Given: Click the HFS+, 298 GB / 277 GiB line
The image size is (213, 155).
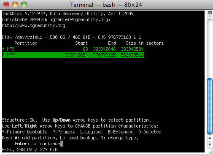Looking at the screenshot, I should [30, 150].
